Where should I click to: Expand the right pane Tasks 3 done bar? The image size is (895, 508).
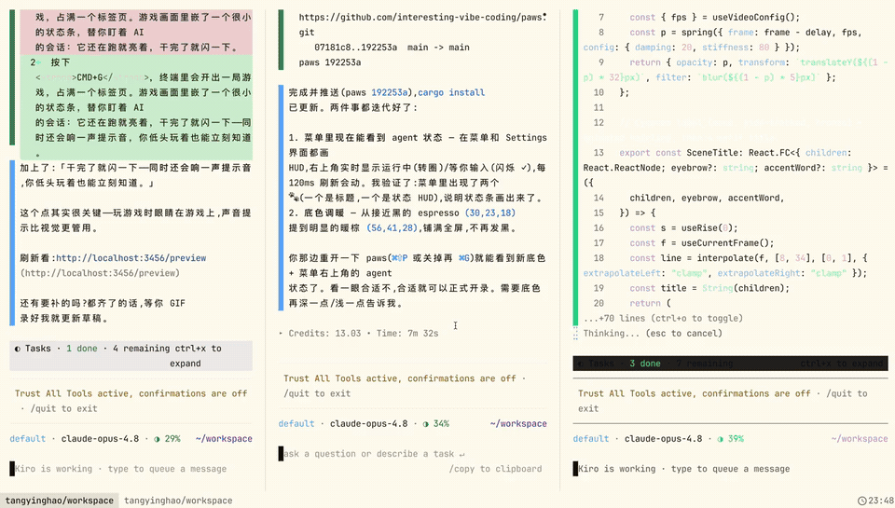pyautogui.click(x=730, y=363)
